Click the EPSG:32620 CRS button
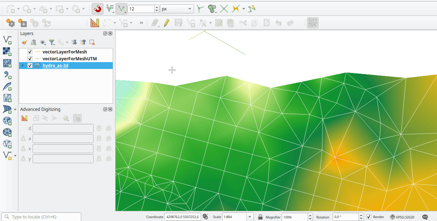This screenshot has height=221, width=437. pyautogui.click(x=402, y=217)
